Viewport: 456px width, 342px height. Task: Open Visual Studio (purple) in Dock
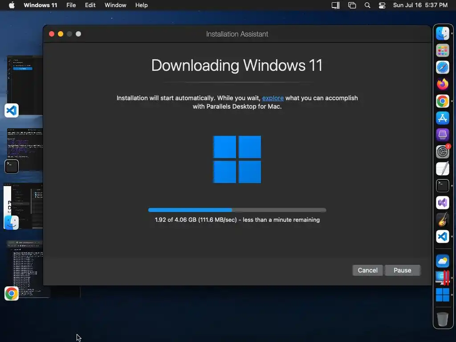[x=442, y=203]
